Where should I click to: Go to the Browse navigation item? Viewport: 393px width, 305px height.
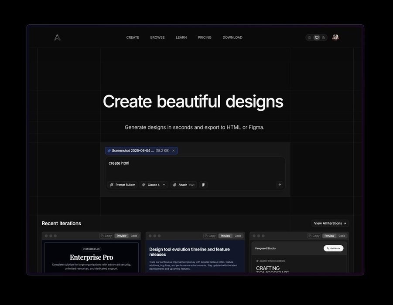pos(157,37)
